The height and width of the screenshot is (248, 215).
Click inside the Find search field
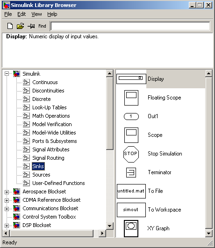pos(130,26)
